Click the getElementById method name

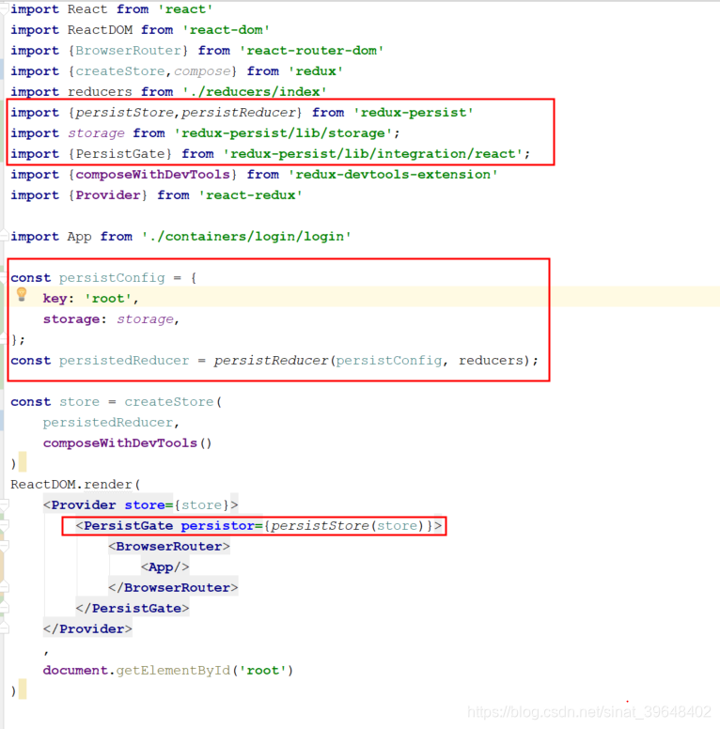click(x=173, y=670)
